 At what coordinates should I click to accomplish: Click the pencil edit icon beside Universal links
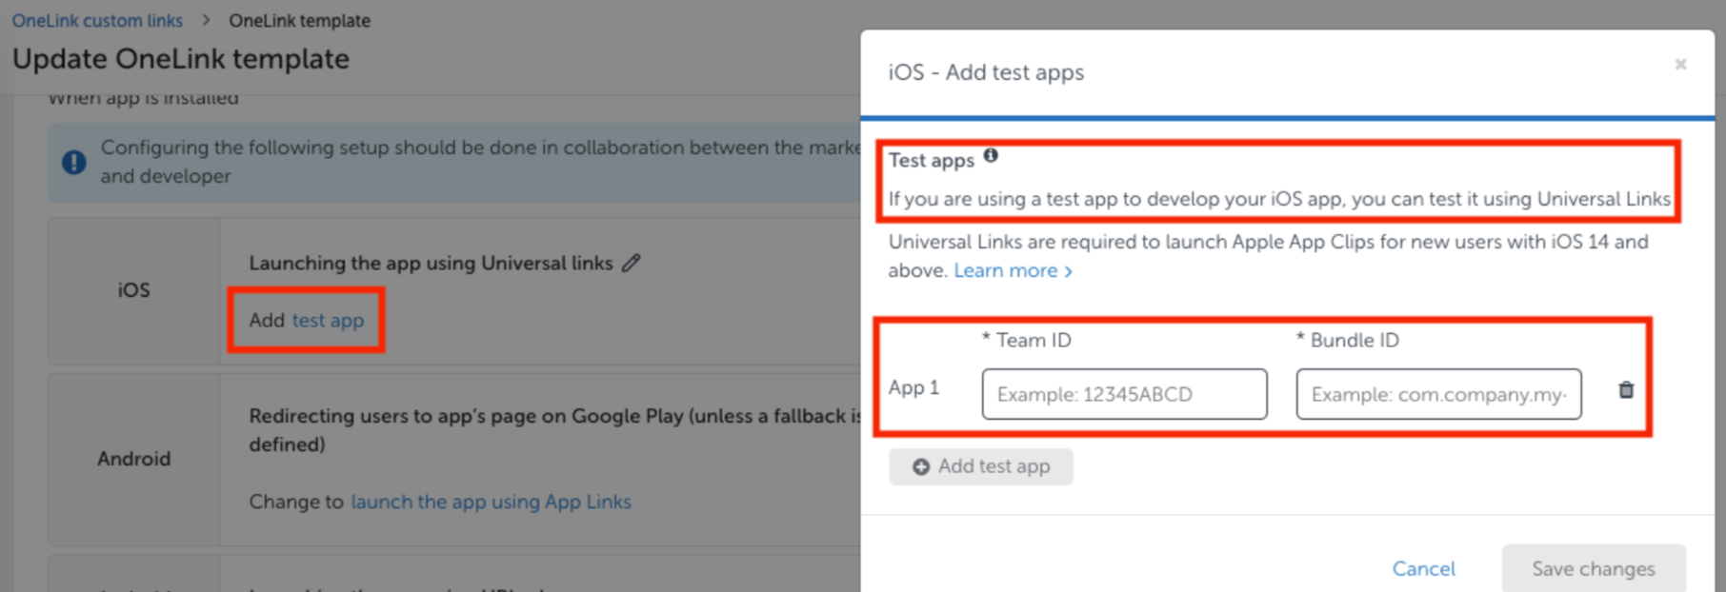click(x=632, y=263)
